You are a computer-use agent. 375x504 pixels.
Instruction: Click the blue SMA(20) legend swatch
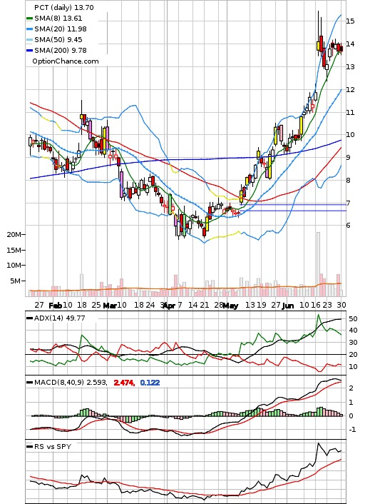point(29,29)
